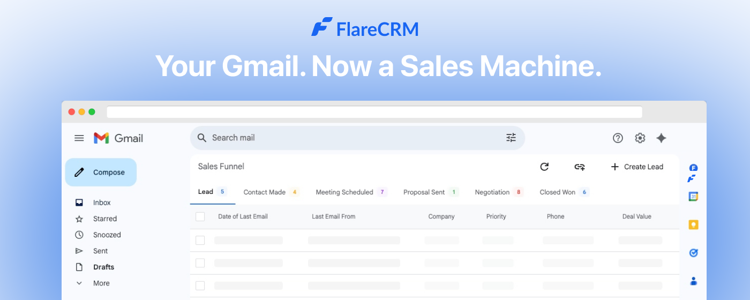Viewport: 750px width, 300px height.
Task: Open Google Calendar side panel icon
Action: [x=693, y=197]
